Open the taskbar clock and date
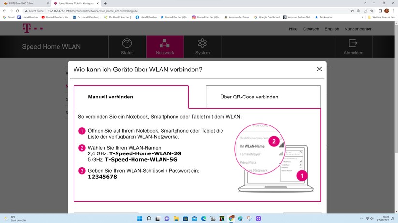 pyautogui.click(x=383, y=219)
